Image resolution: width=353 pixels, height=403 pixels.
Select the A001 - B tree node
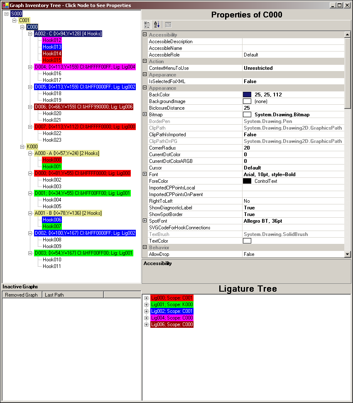point(68,213)
